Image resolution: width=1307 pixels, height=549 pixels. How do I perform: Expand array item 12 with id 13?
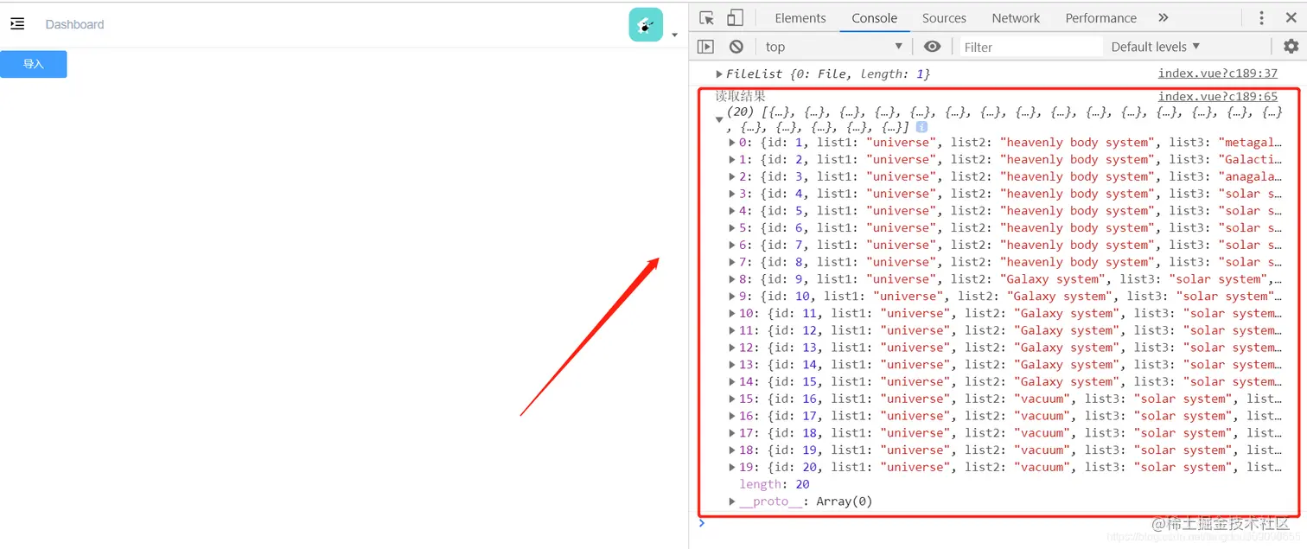click(733, 348)
